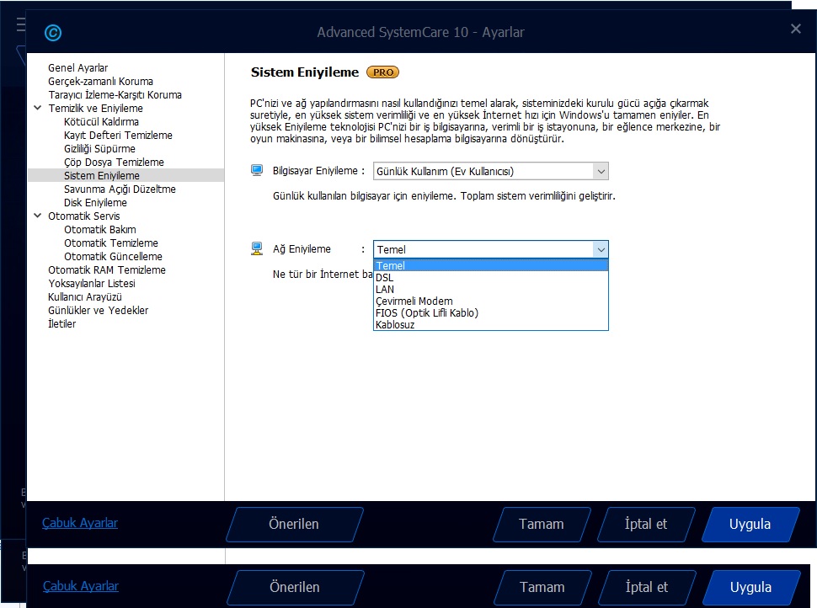Click the PRO badge next to the heading
This screenshot has width=817, height=608.
pyautogui.click(x=383, y=72)
